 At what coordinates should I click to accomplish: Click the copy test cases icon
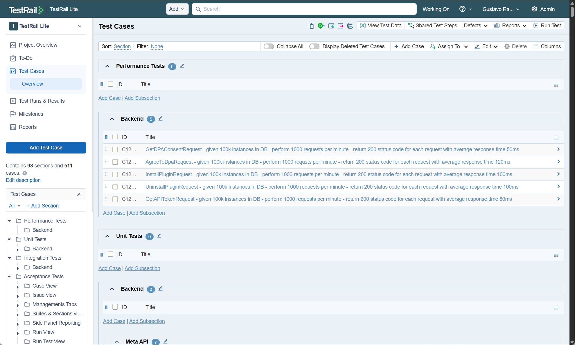click(311, 26)
